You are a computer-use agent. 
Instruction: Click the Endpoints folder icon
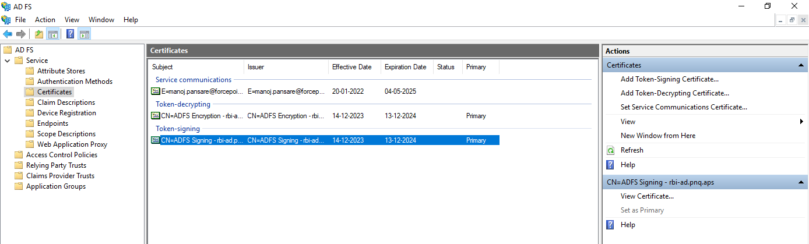click(x=30, y=123)
